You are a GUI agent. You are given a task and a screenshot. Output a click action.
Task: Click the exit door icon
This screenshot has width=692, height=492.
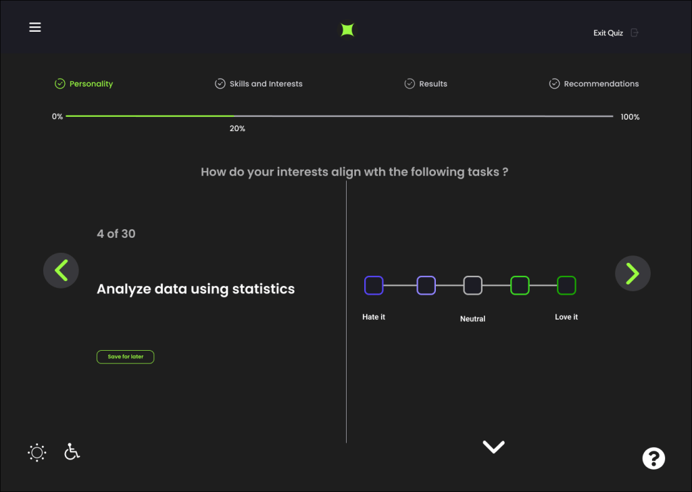point(634,32)
